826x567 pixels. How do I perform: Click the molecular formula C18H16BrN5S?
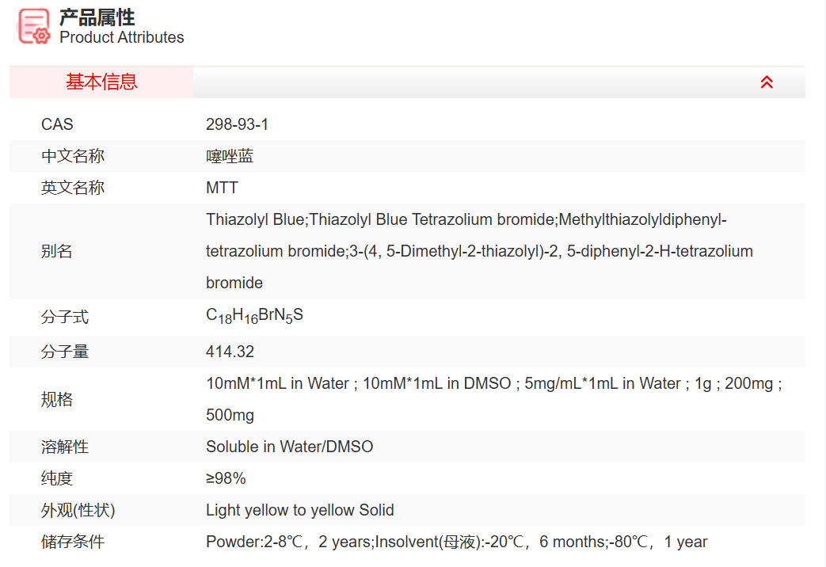(x=254, y=316)
